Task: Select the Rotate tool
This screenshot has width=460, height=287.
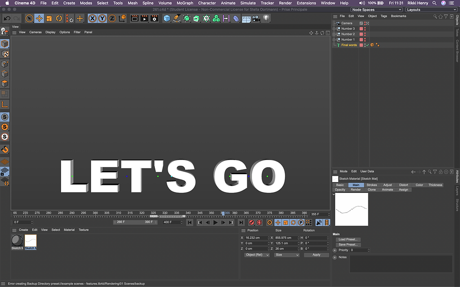Action: (59, 18)
